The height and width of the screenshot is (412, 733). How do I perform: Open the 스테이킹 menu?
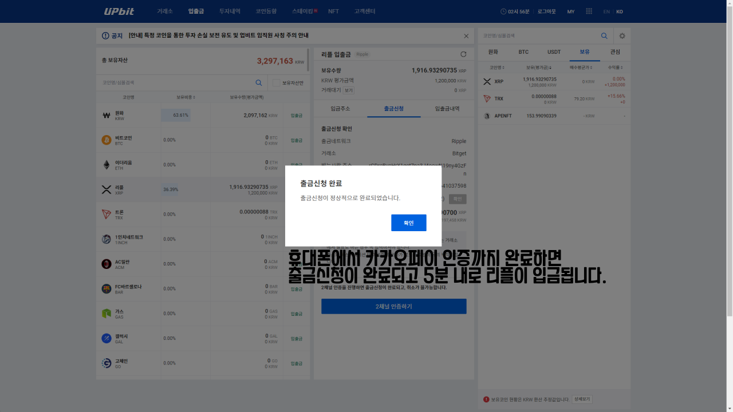click(x=303, y=11)
